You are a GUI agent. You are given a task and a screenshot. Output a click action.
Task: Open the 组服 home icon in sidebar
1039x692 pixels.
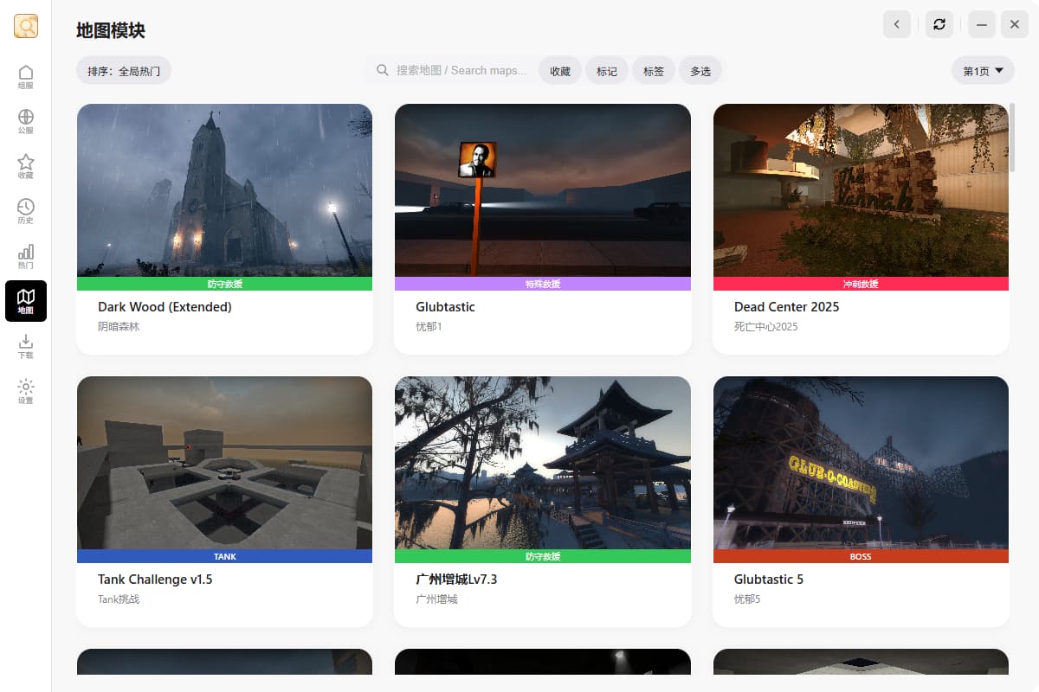pyautogui.click(x=26, y=76)
